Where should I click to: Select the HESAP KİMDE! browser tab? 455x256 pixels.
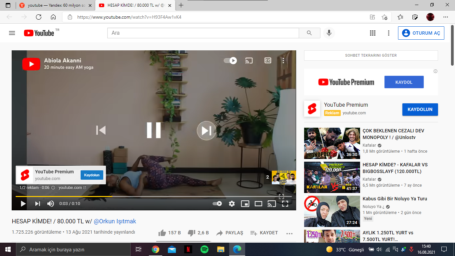click(x=135, y=5)
